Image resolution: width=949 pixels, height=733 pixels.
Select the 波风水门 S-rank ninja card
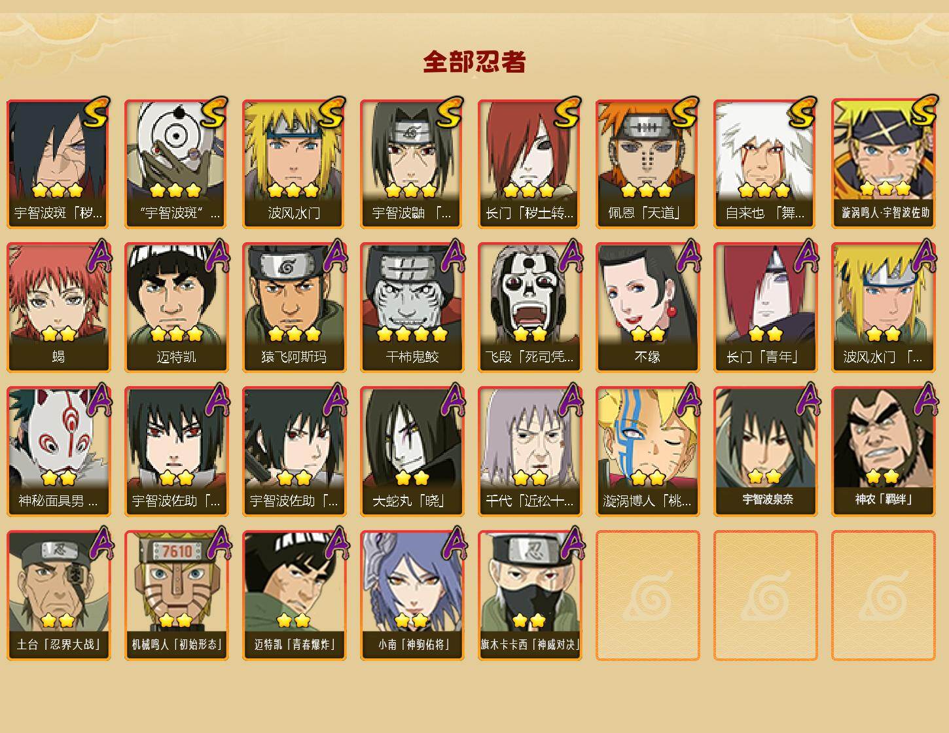pos(294,164)
